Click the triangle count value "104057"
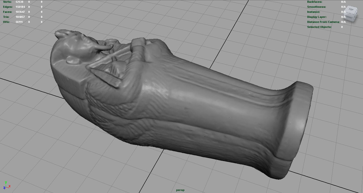The height and width of the screenshot is (193, 363). pos(20,17)
